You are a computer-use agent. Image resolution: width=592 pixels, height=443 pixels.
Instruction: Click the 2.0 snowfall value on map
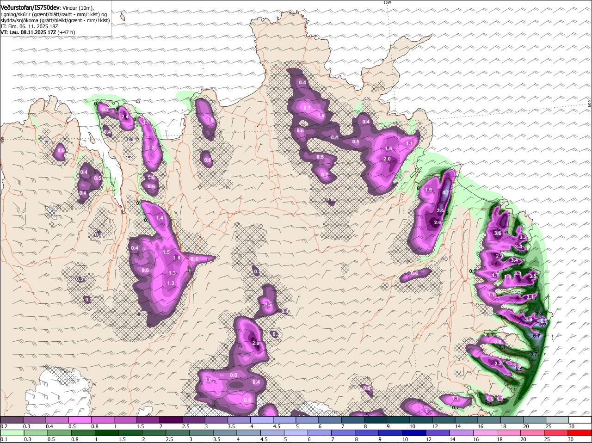(388, 159)
